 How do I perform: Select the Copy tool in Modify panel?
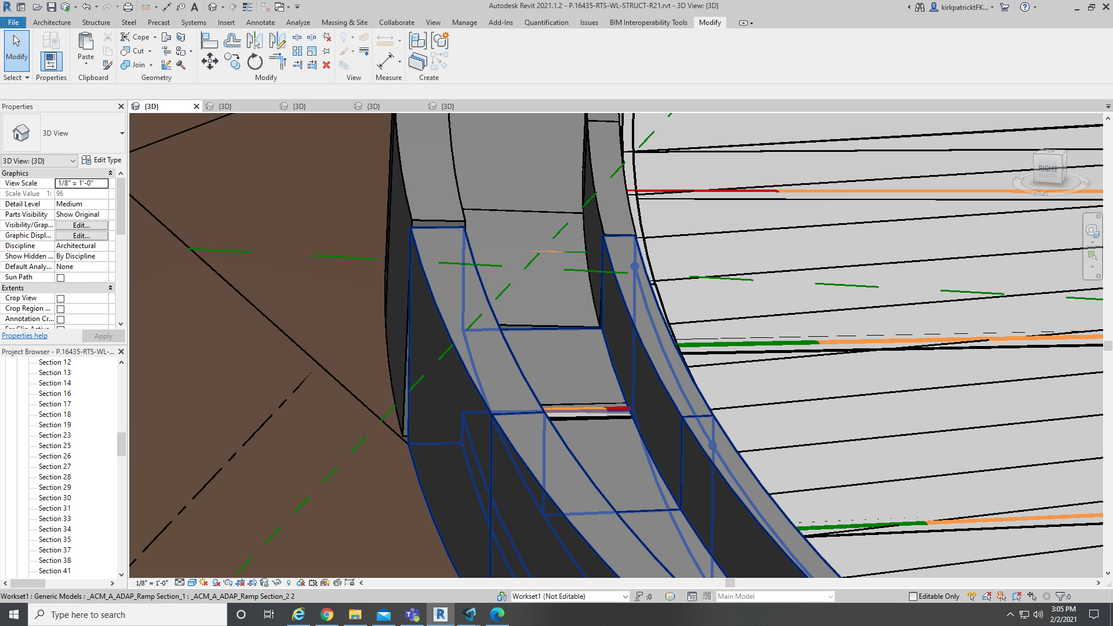pyautogui.click(x=232, y=61)
